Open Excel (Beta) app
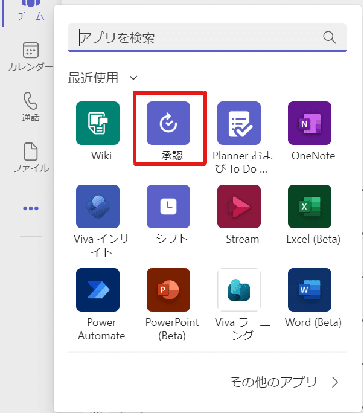364x413 pixels. coord(310,206)
